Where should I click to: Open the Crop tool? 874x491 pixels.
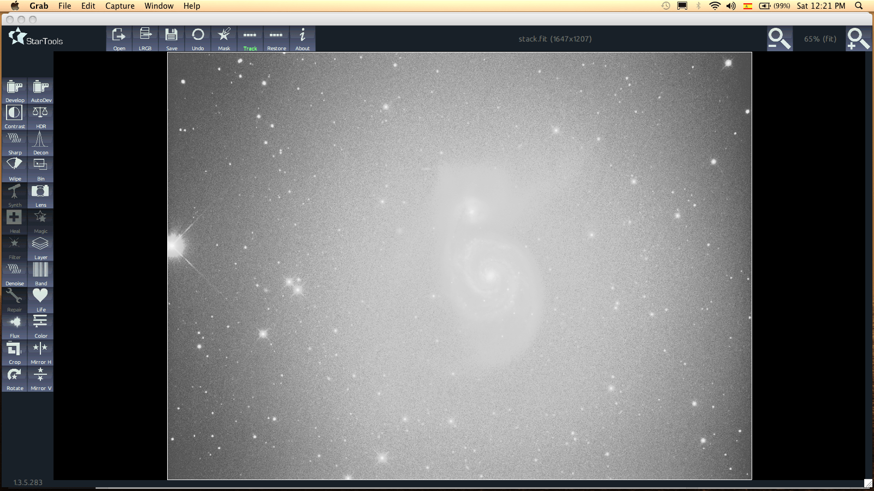(15, 352)
